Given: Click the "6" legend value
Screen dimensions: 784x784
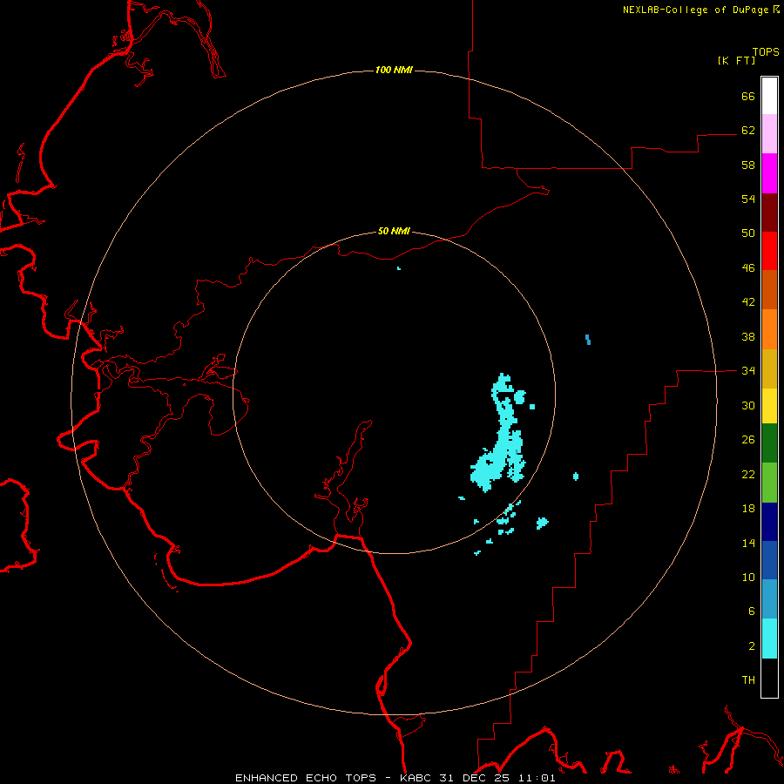Looking at the screenshot, I should (752, 612).
